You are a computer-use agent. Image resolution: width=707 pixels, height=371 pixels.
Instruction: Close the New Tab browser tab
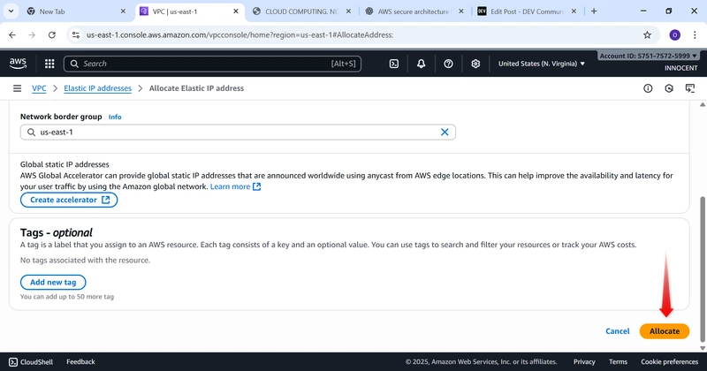[x=123, y=11]
